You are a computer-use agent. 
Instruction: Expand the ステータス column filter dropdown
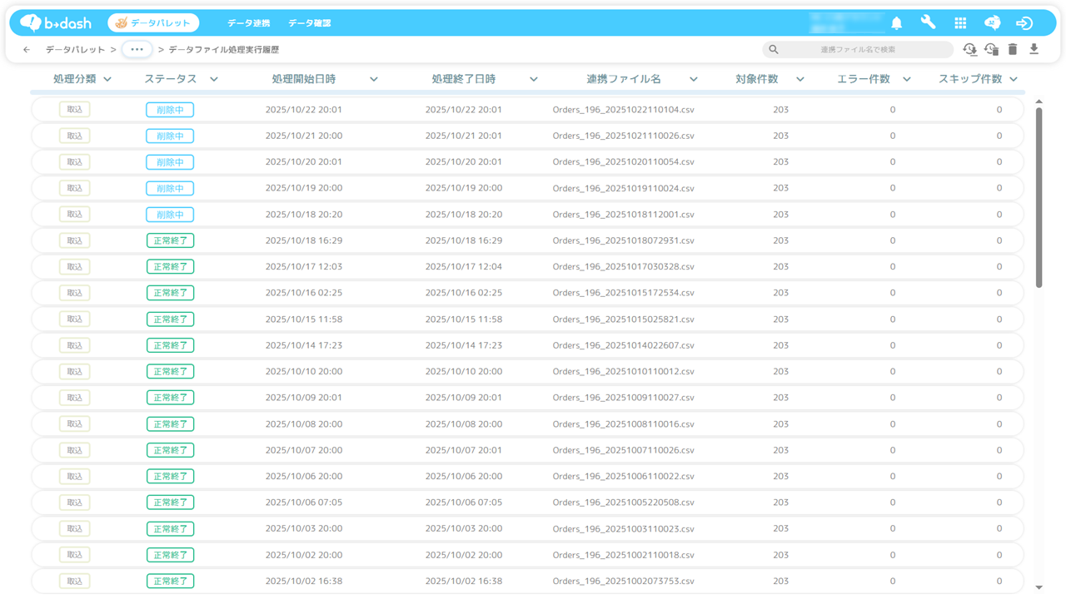(x=214, y=79)
